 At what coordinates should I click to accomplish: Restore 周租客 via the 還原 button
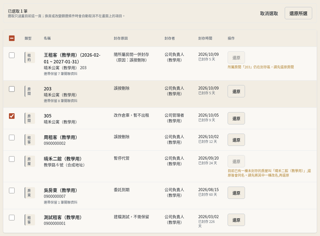[x=236, y=140]
